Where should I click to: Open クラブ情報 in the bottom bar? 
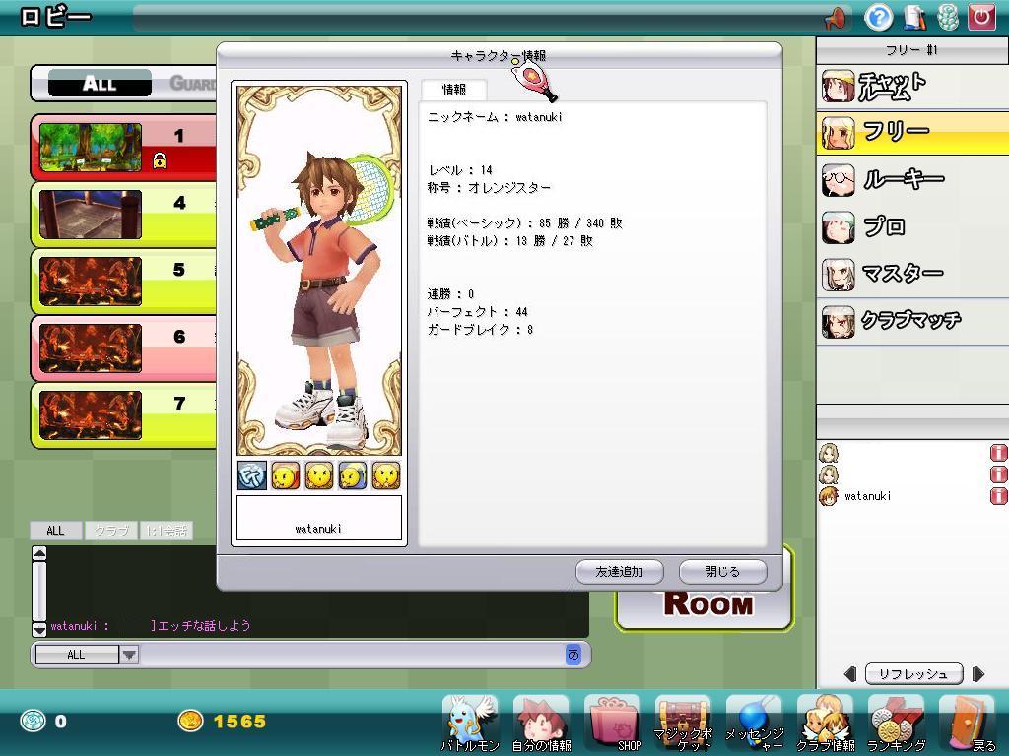point(825,724)
